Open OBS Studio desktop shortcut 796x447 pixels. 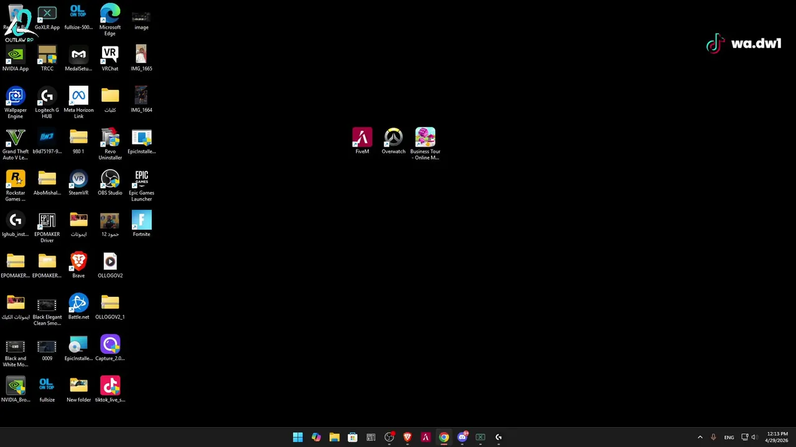[x=110, y=183]
